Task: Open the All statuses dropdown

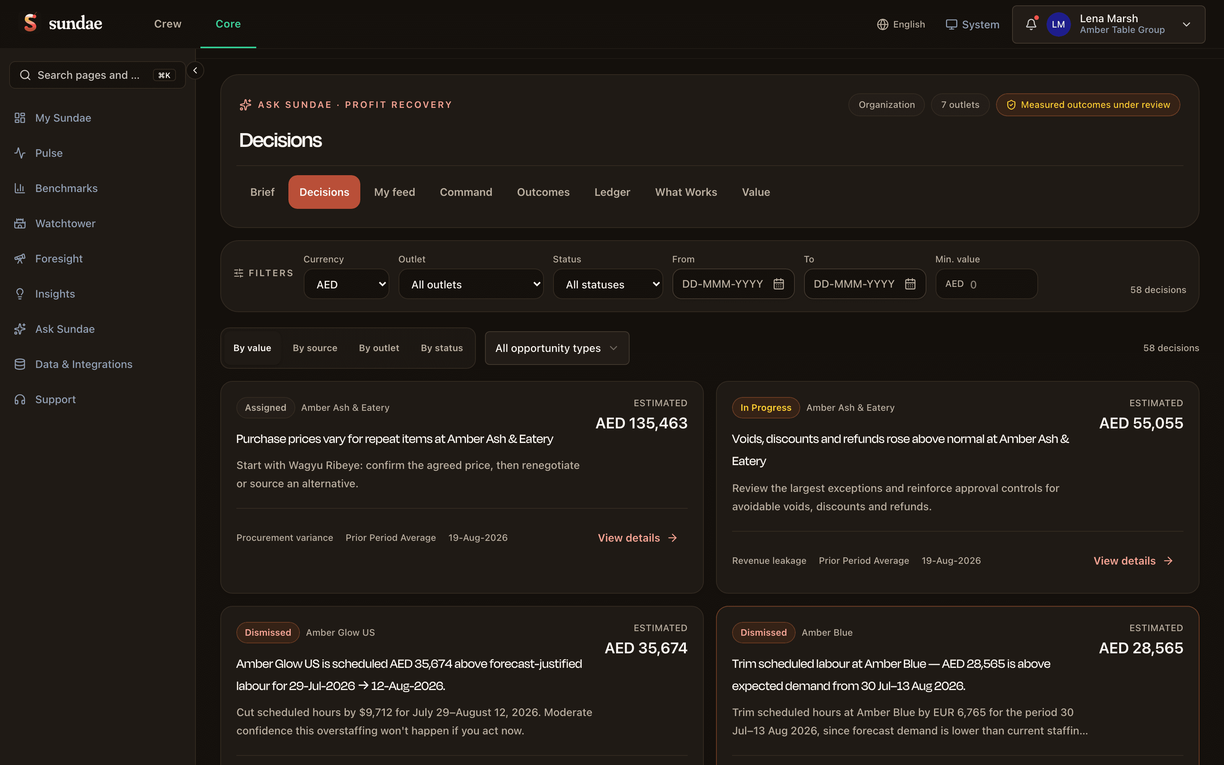Action: (x=608, y=284)
